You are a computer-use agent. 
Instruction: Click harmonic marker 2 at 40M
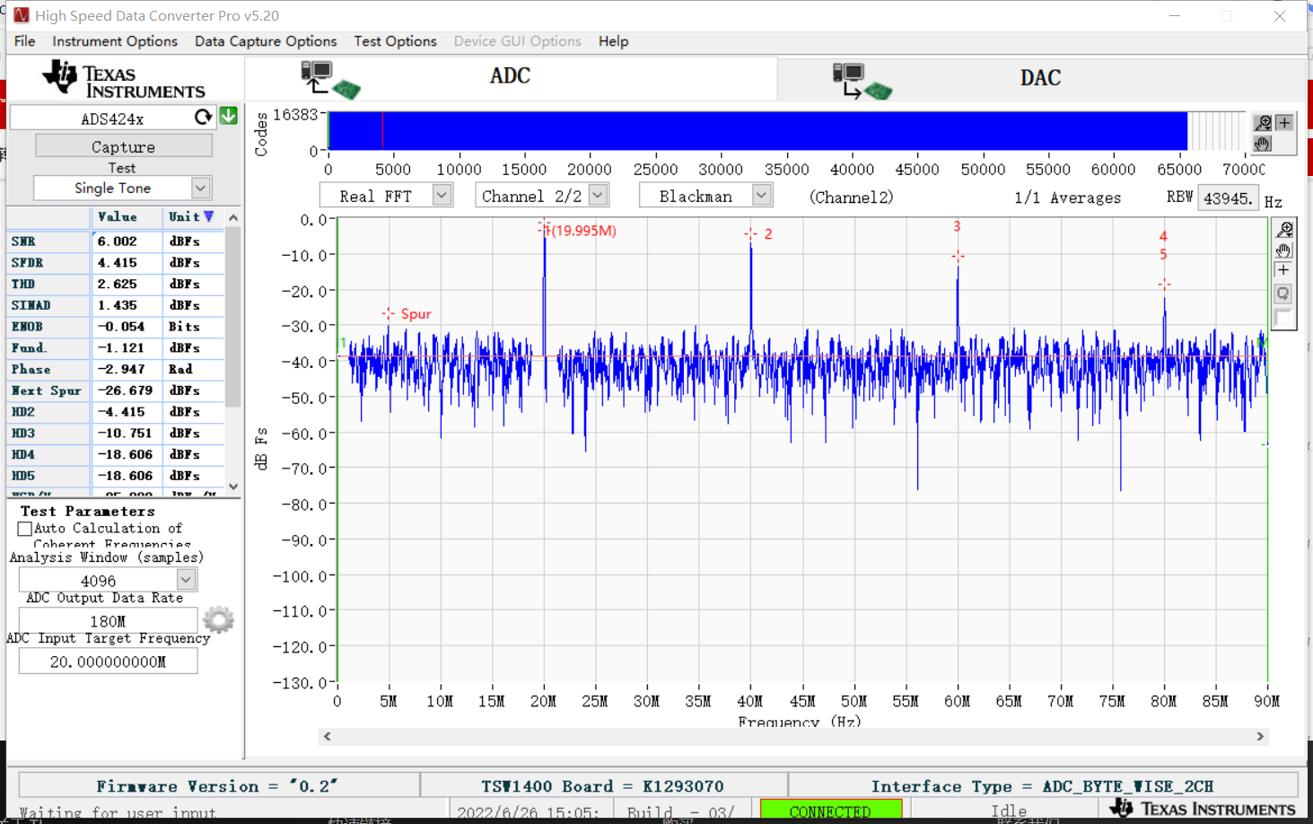(x=750, y=233)
